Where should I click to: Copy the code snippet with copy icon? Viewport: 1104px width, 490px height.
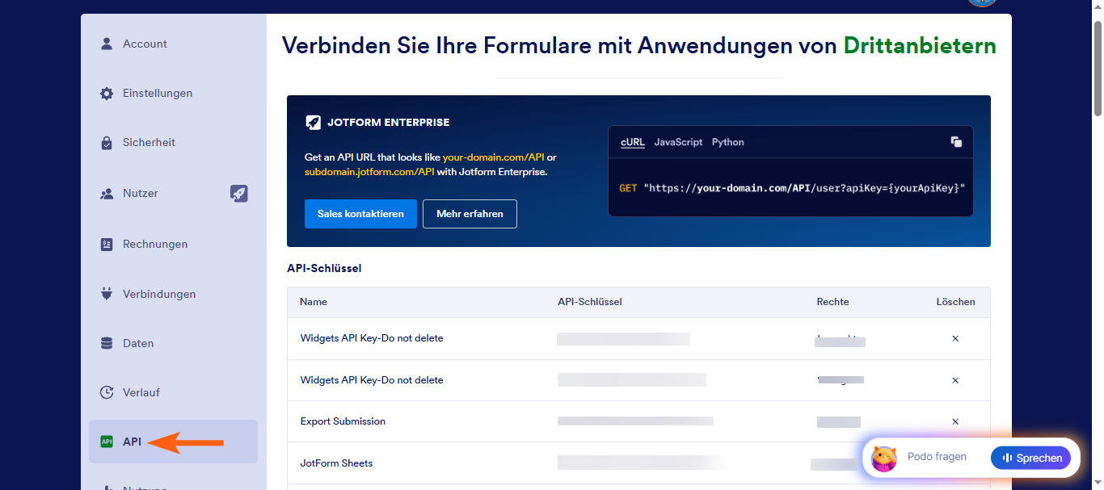[x=956, y=142]
